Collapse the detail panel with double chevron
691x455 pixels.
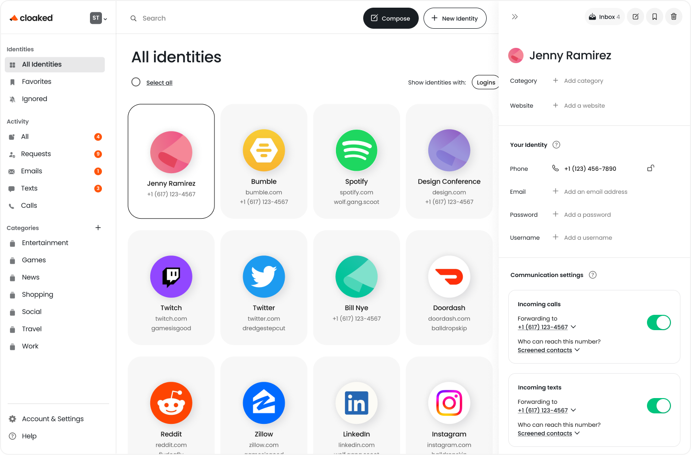point(515,17)
